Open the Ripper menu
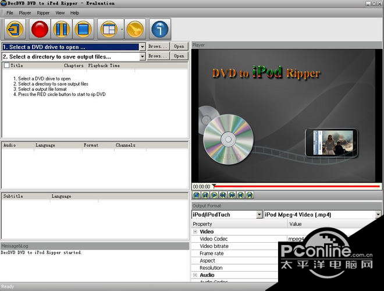The height and width of the screenshot is (291, 384). pos(43,13)
